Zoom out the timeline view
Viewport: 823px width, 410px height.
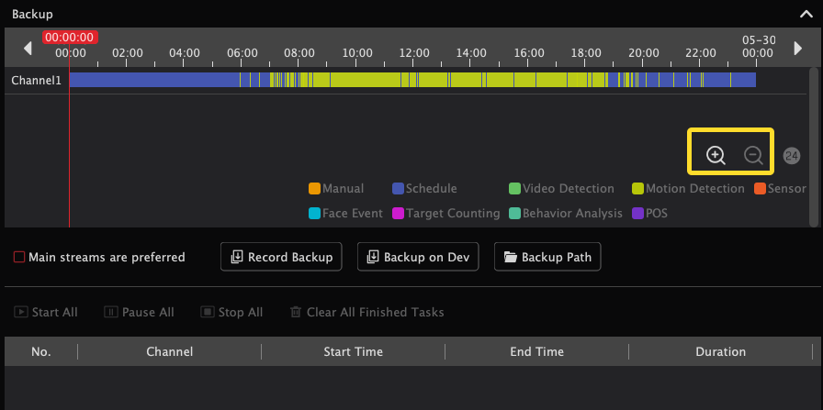click(754, 156)
